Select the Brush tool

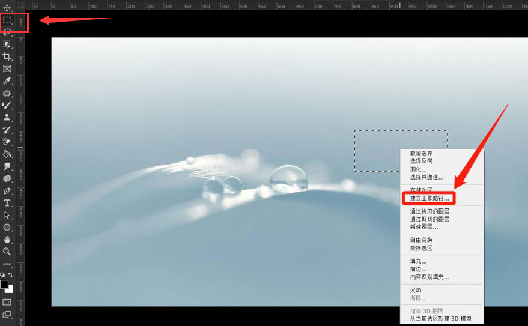7,105
